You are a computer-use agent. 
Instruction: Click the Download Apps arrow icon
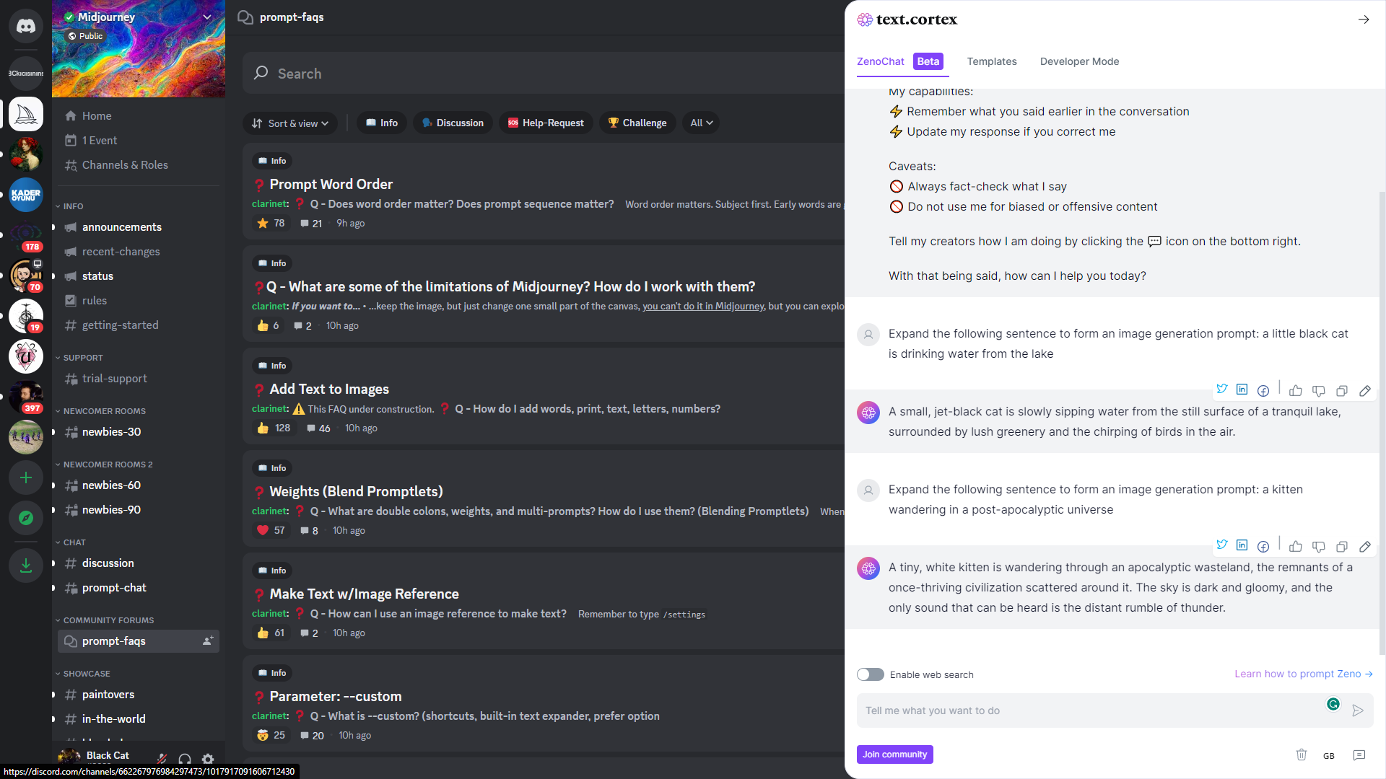[26, 565]
